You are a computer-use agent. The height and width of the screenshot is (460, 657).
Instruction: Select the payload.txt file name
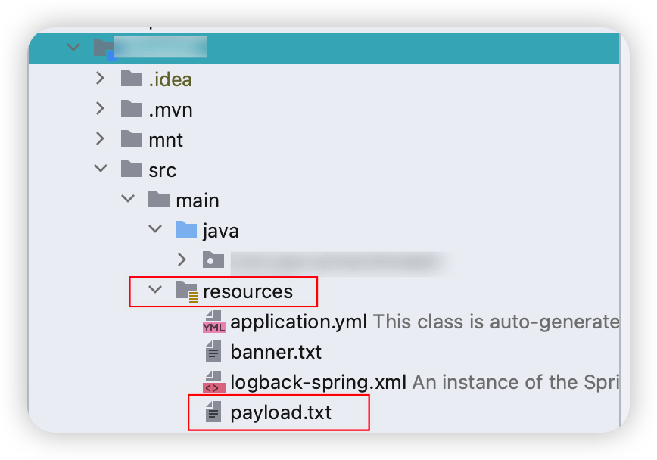coord(281,413)
